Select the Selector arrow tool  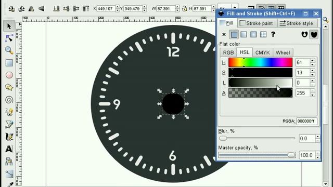click(9, 26)
